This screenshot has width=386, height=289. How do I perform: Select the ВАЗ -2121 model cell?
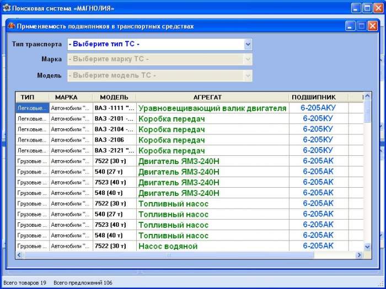114,150
